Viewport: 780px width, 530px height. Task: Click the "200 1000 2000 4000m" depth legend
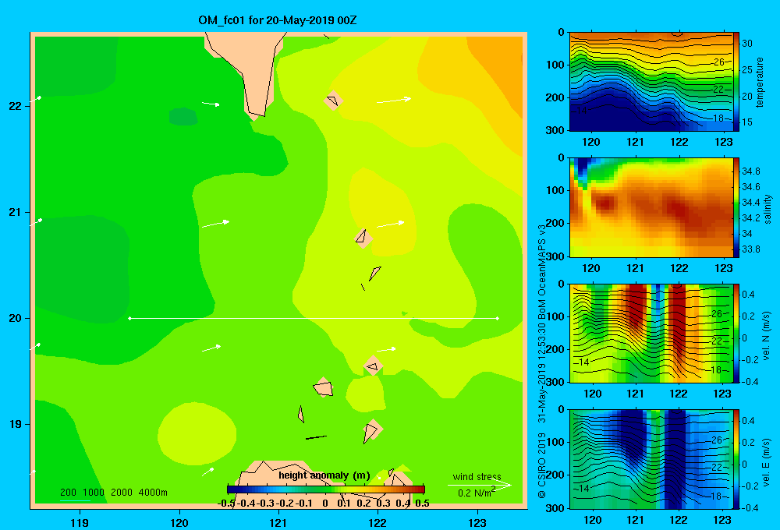[113, 493]
